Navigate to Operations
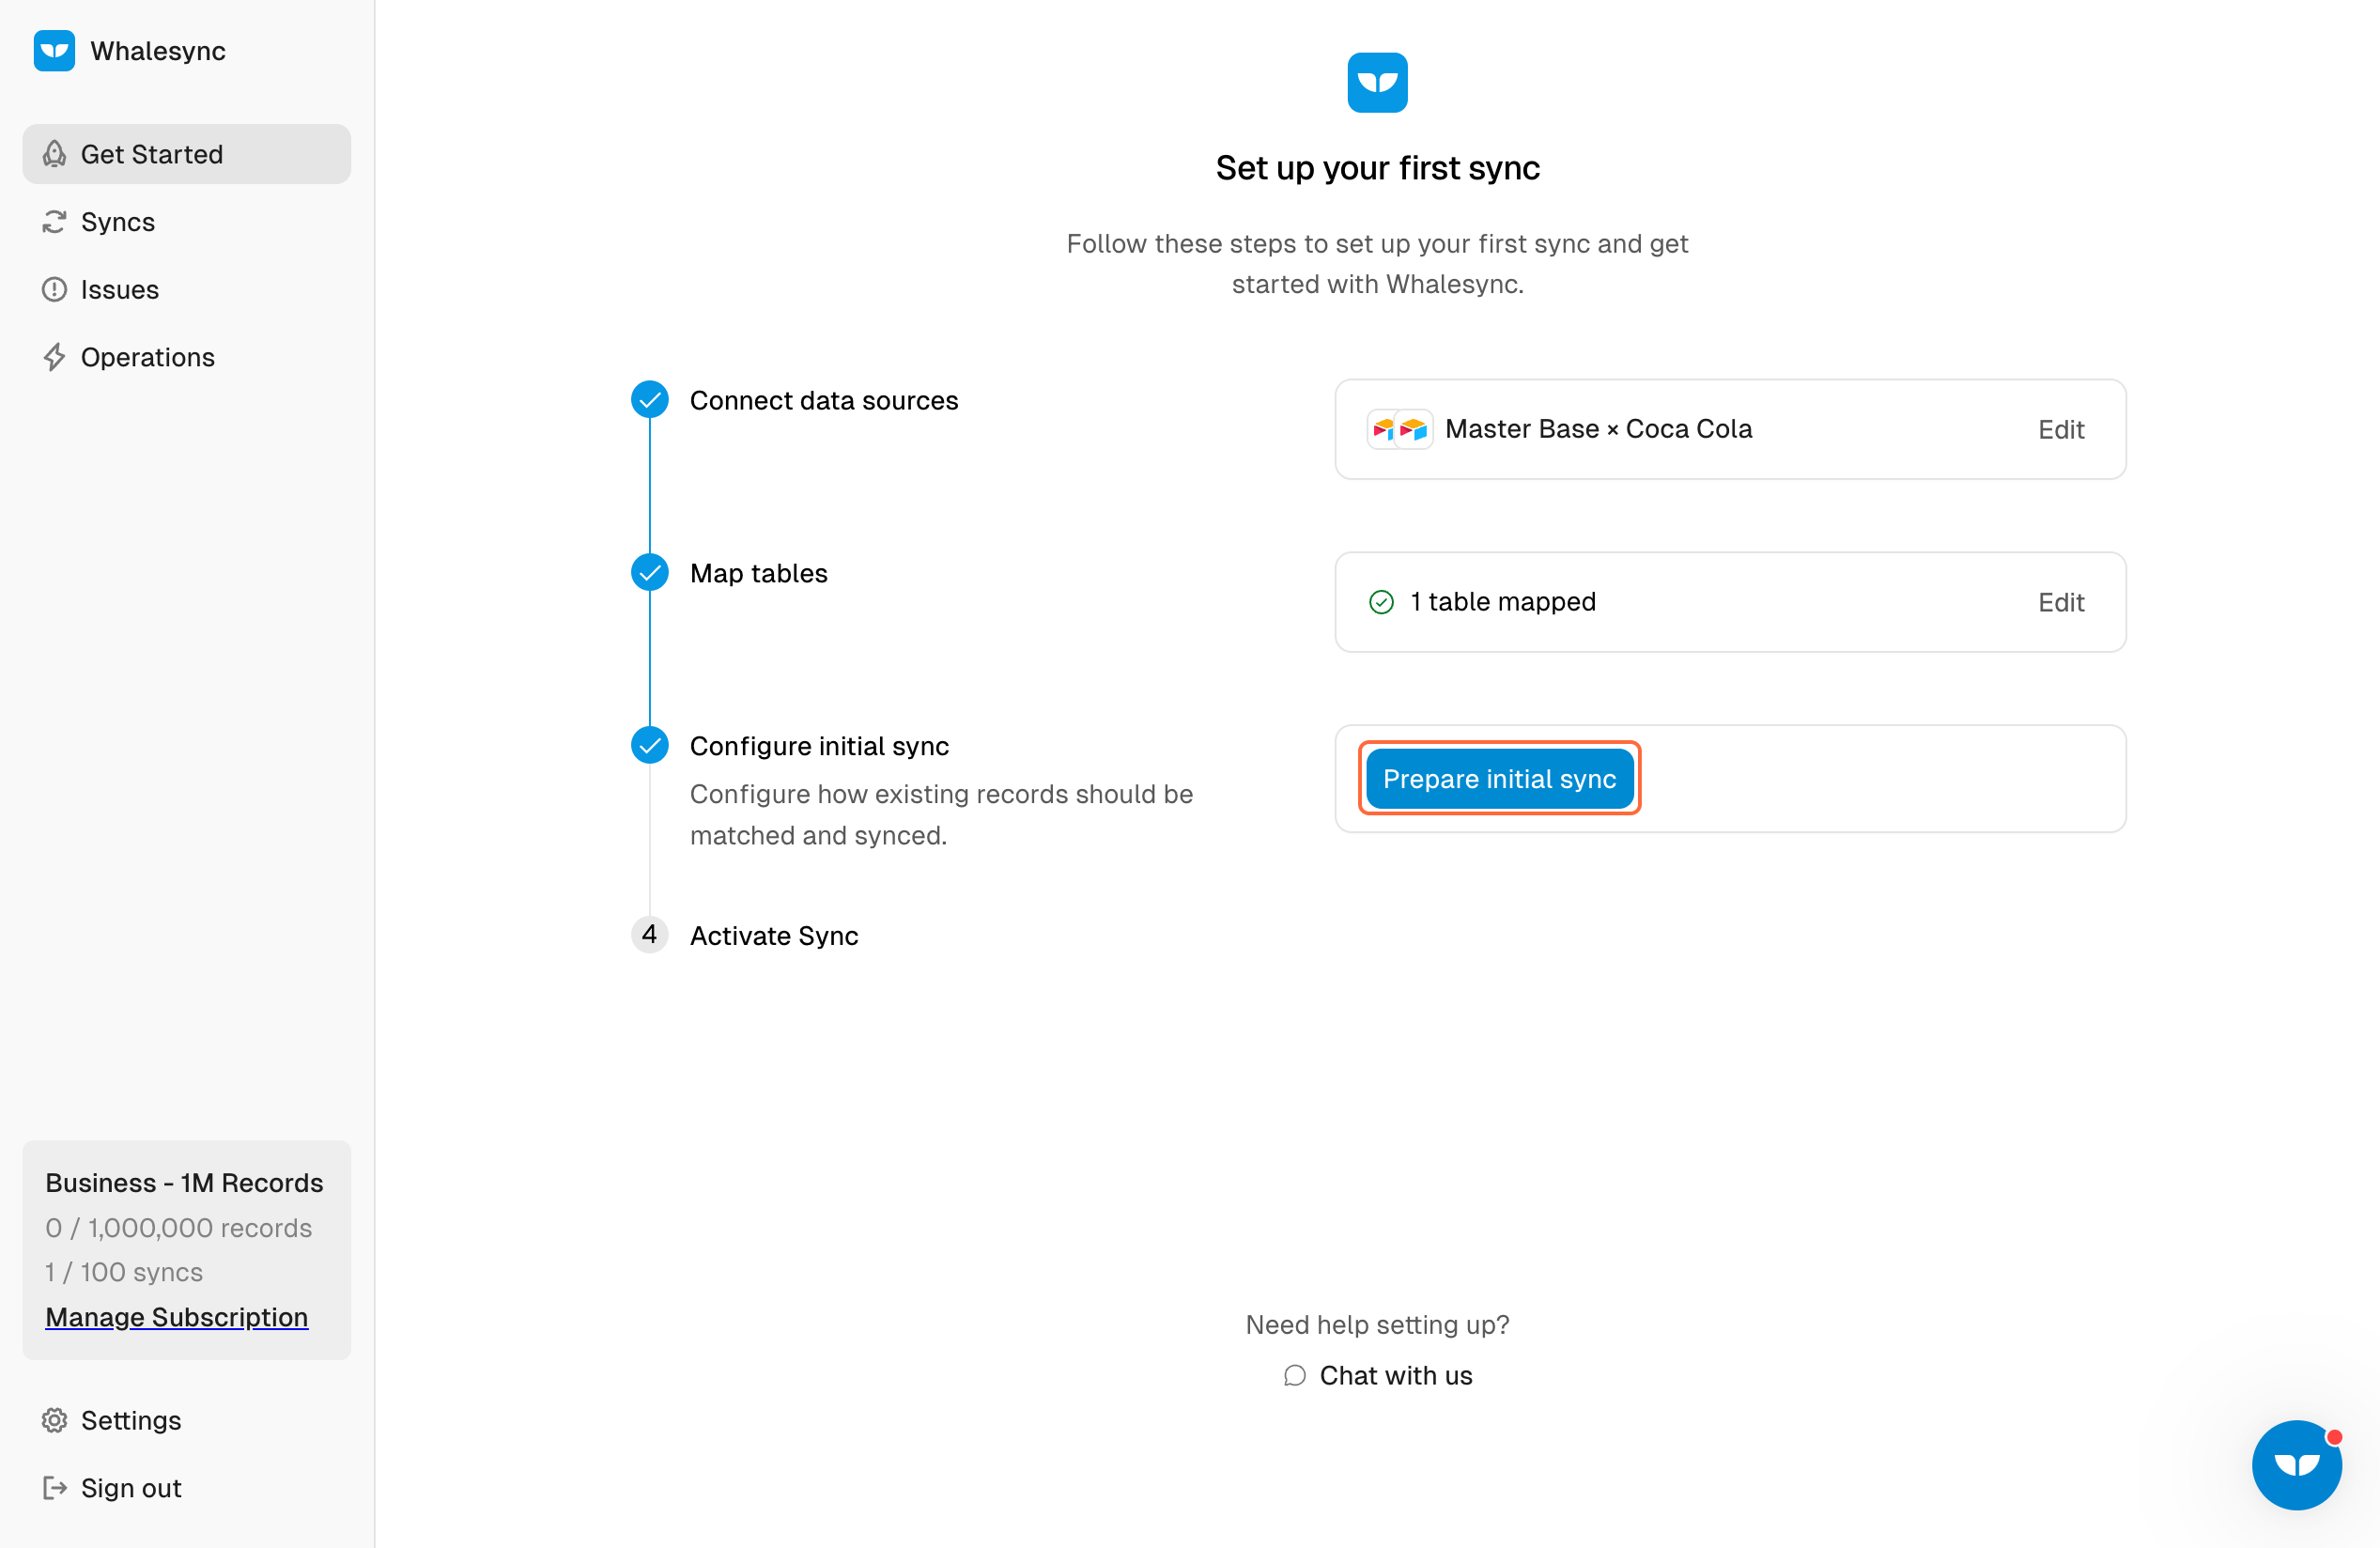Screen dimensions: 2380x1548 pos(187,357)
